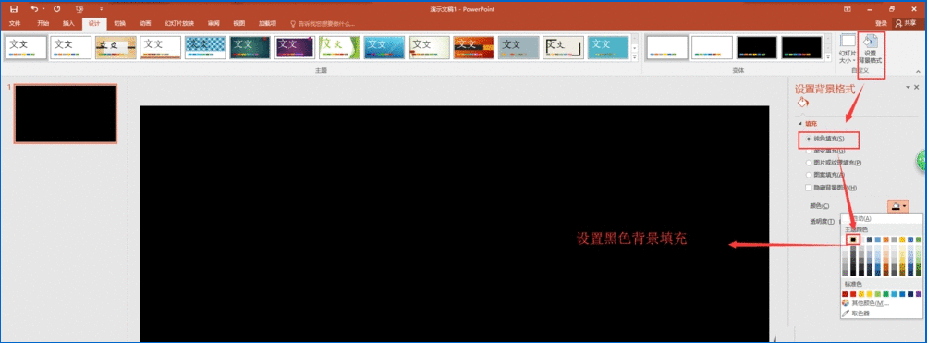Open 幻灯片大小 (Slide Size) dropdown

tap(848, 48)
